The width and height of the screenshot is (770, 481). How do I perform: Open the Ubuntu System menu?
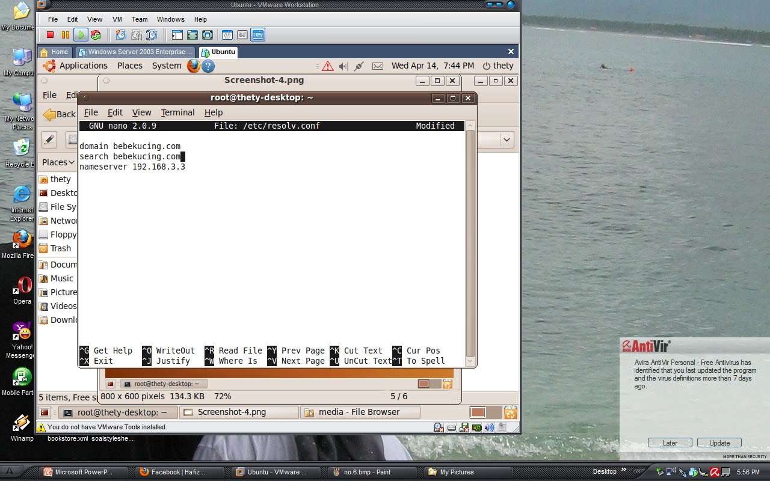tap(167, 66)
